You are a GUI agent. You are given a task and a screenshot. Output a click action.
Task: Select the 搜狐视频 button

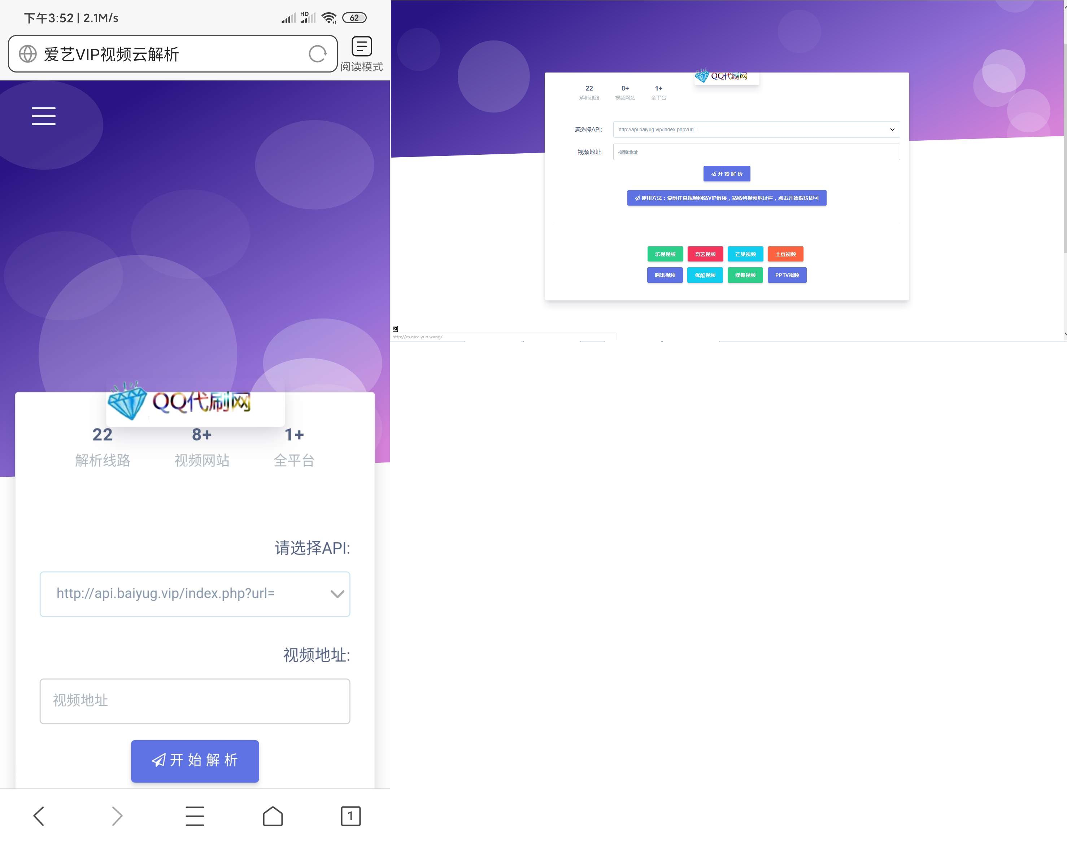[745, 275]
